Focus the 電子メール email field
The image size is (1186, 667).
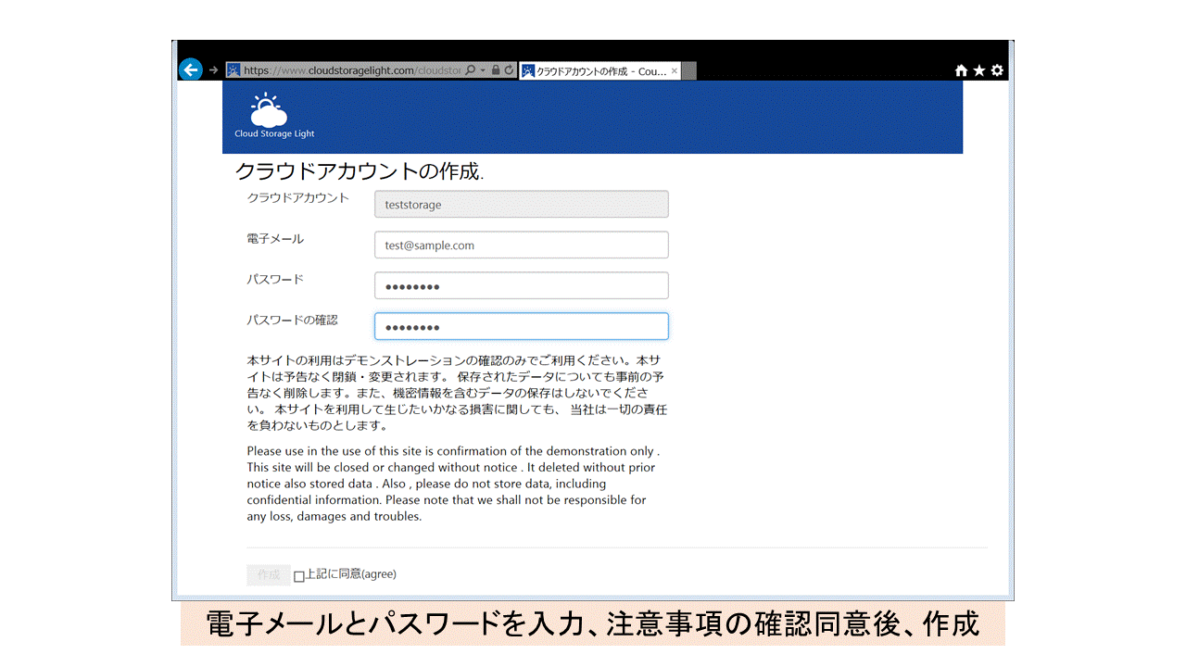(521, 245)
